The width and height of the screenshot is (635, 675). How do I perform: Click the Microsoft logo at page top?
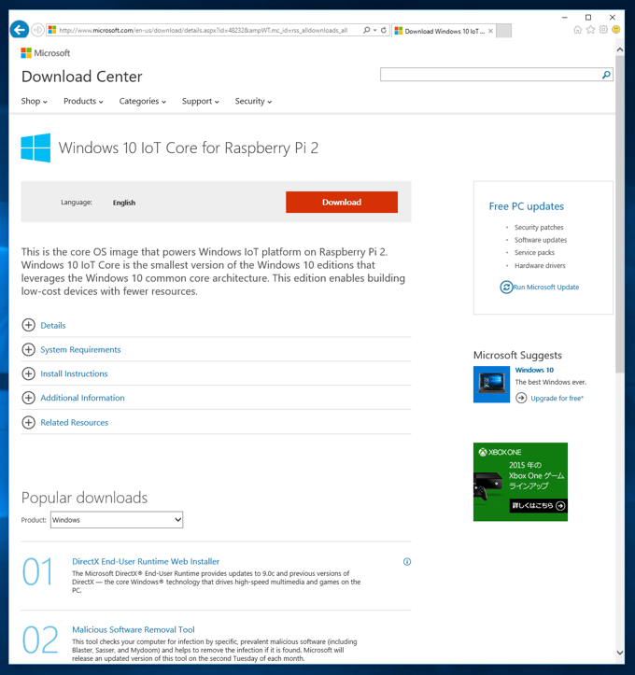tap(46, 53)
